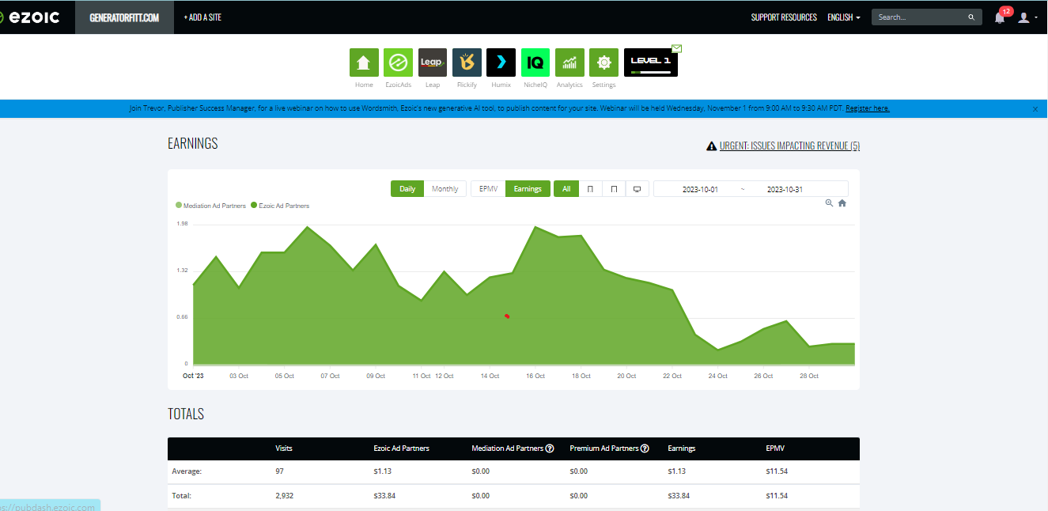Show EPMV on the chart
The height and width of the screenshot is (511, 1048).
point(488,189)
